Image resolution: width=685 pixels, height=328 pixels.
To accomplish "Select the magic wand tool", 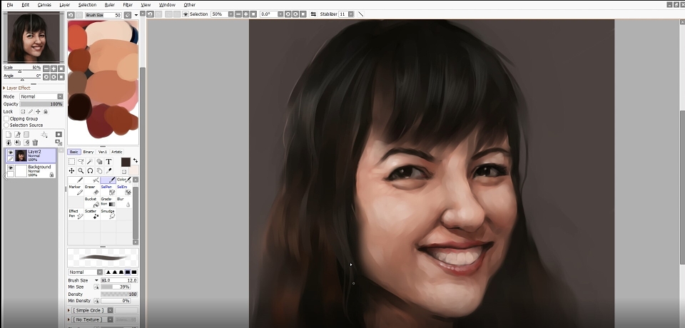I will pos(90,162).
